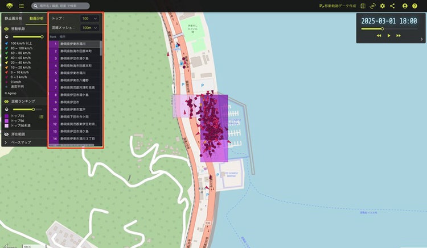Select rank 5 row 静岡県伊東市湯川

point(75,73)
